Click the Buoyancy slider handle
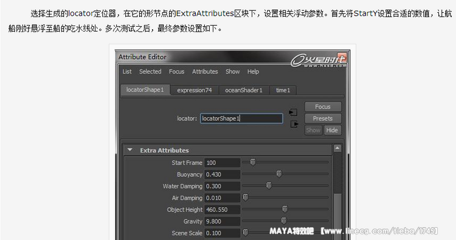Viewport: 456px width, 240px height. point(279,174)
